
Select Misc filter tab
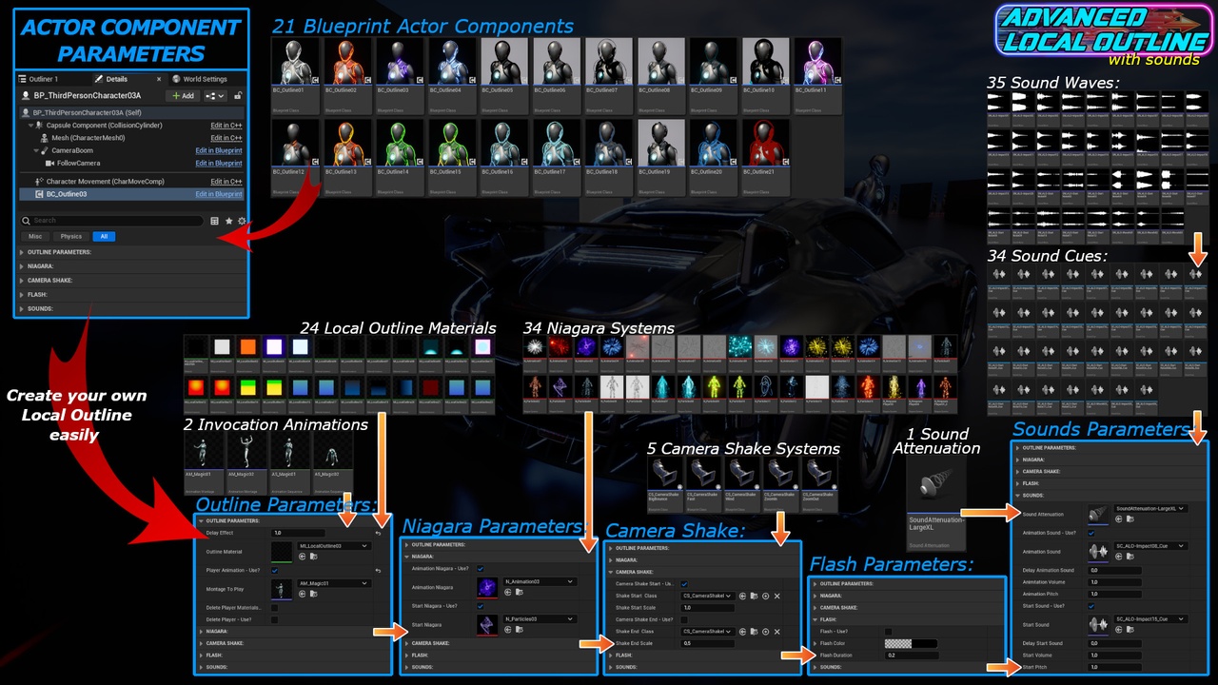coord(35,236)
